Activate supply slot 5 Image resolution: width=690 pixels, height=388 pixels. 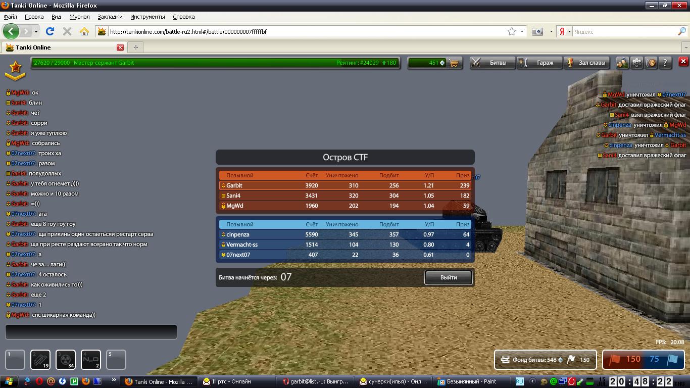click(x=116, y=360)
